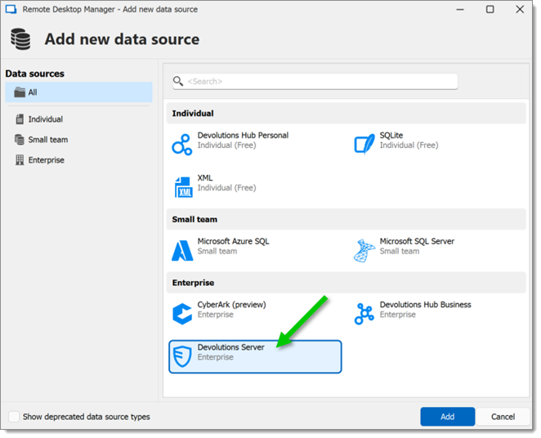This screenshot has height=438, width=541.
Task: Click the Add button
Action: 448,417
